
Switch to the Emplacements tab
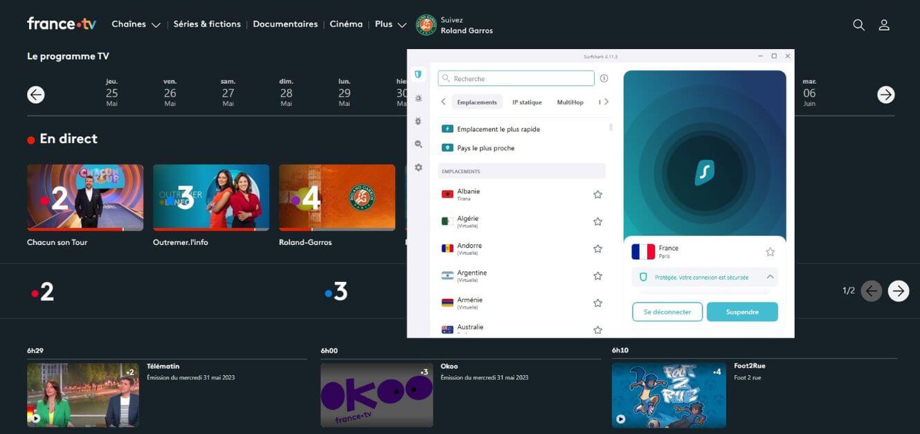click(x=477, y=102)
